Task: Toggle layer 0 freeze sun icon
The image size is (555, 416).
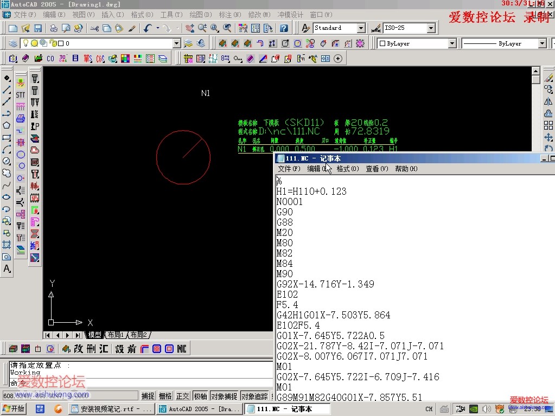Action: (34, 43)
